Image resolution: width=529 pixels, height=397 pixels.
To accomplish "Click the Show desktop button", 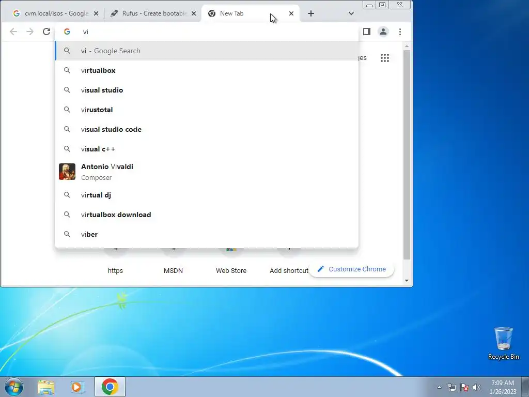I will click(525, 387).
